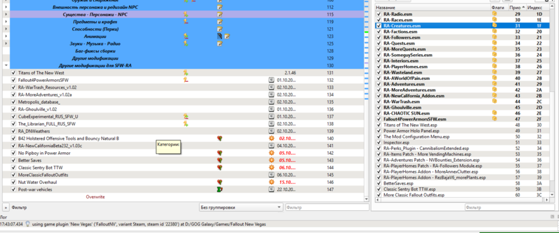Click orange update gear icon on Better Saves row
559x233 pixels.
(271, 161)
